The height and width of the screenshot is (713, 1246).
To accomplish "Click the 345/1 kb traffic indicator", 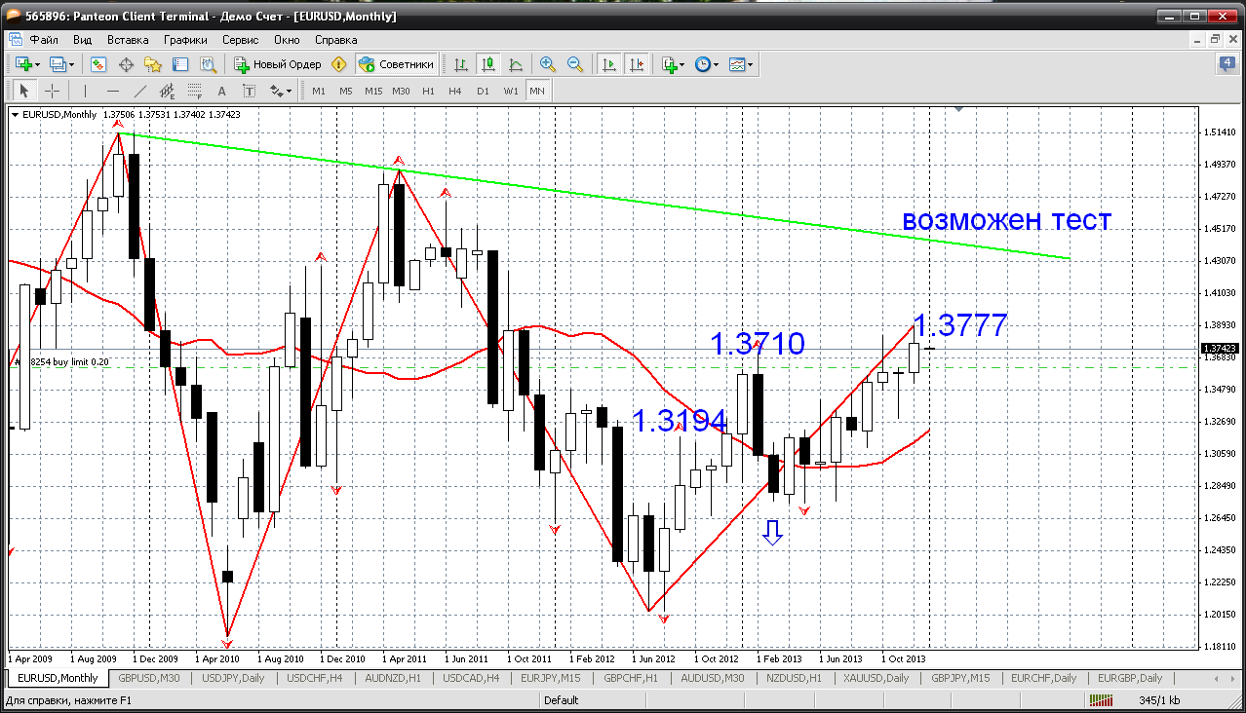I will pos(1159,700).
